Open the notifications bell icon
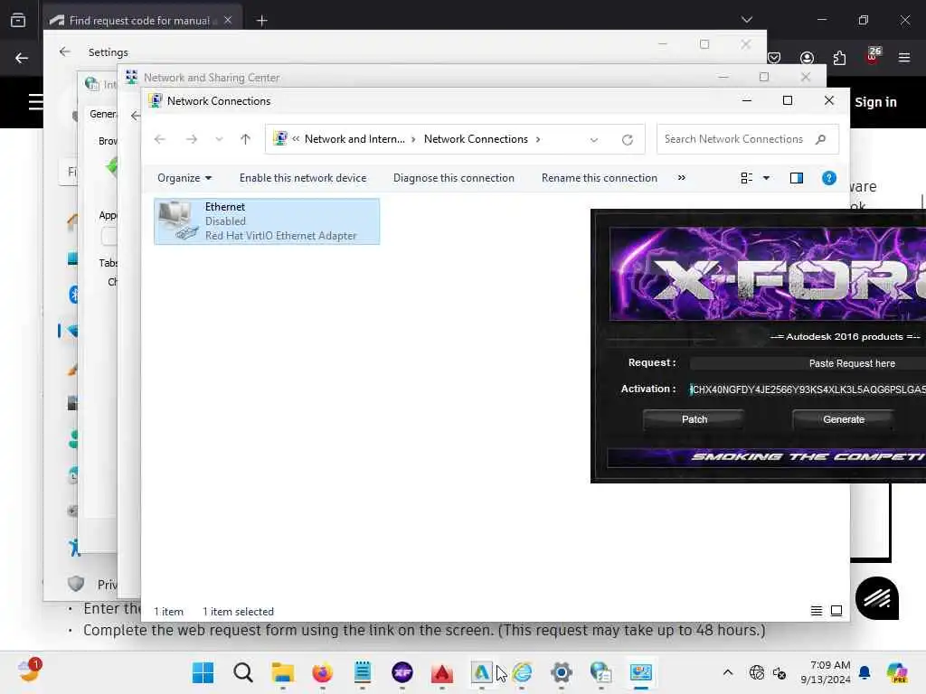This screenshot has width=926, height=694. point(865,672)
